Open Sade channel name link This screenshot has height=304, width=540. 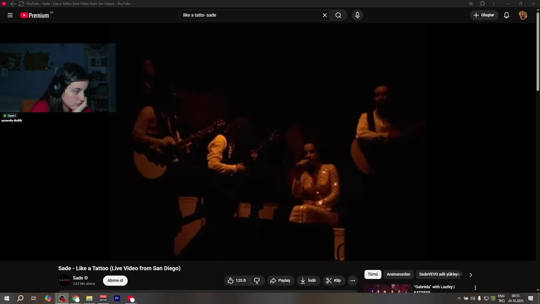coord(78,278)
